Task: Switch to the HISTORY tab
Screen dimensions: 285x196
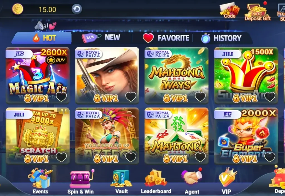Action: point(221,38)
